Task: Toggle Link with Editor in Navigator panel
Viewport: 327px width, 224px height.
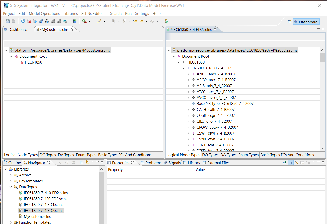Action: tap(87, 163)
